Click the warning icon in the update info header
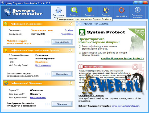This screenshot has width=149, height=113. click(71, 83)
